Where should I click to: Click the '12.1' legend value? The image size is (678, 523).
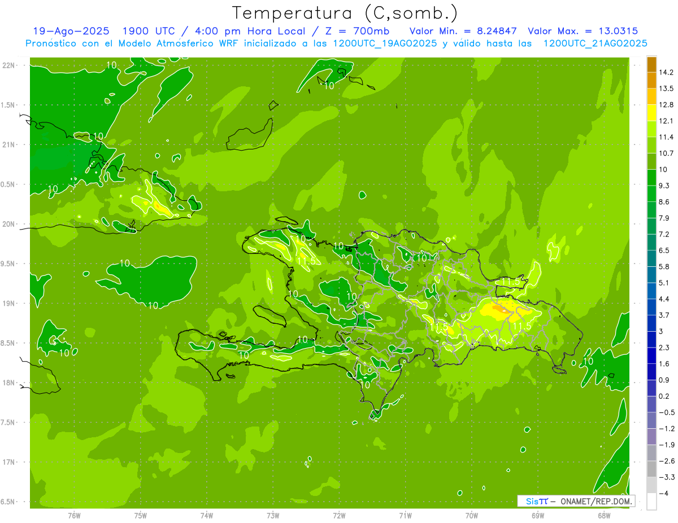click(x=667, y=121)
